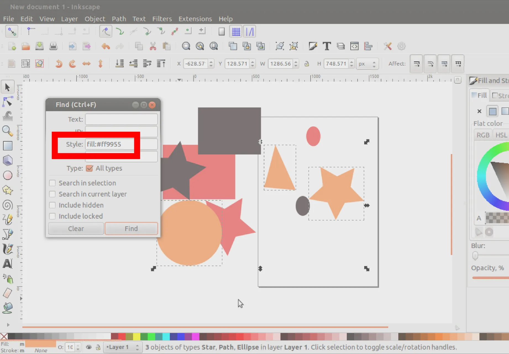Step the W width spinner
The width and height of the screenshot is (509, 354).
click(296, 64)
